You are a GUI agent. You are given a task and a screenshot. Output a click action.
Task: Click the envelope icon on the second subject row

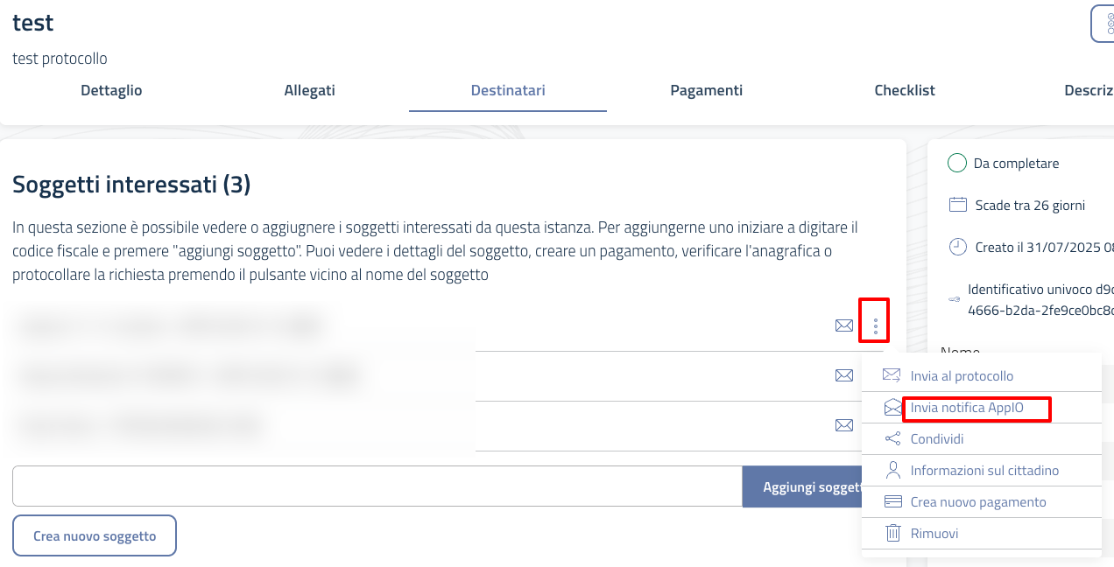(843, 374)
